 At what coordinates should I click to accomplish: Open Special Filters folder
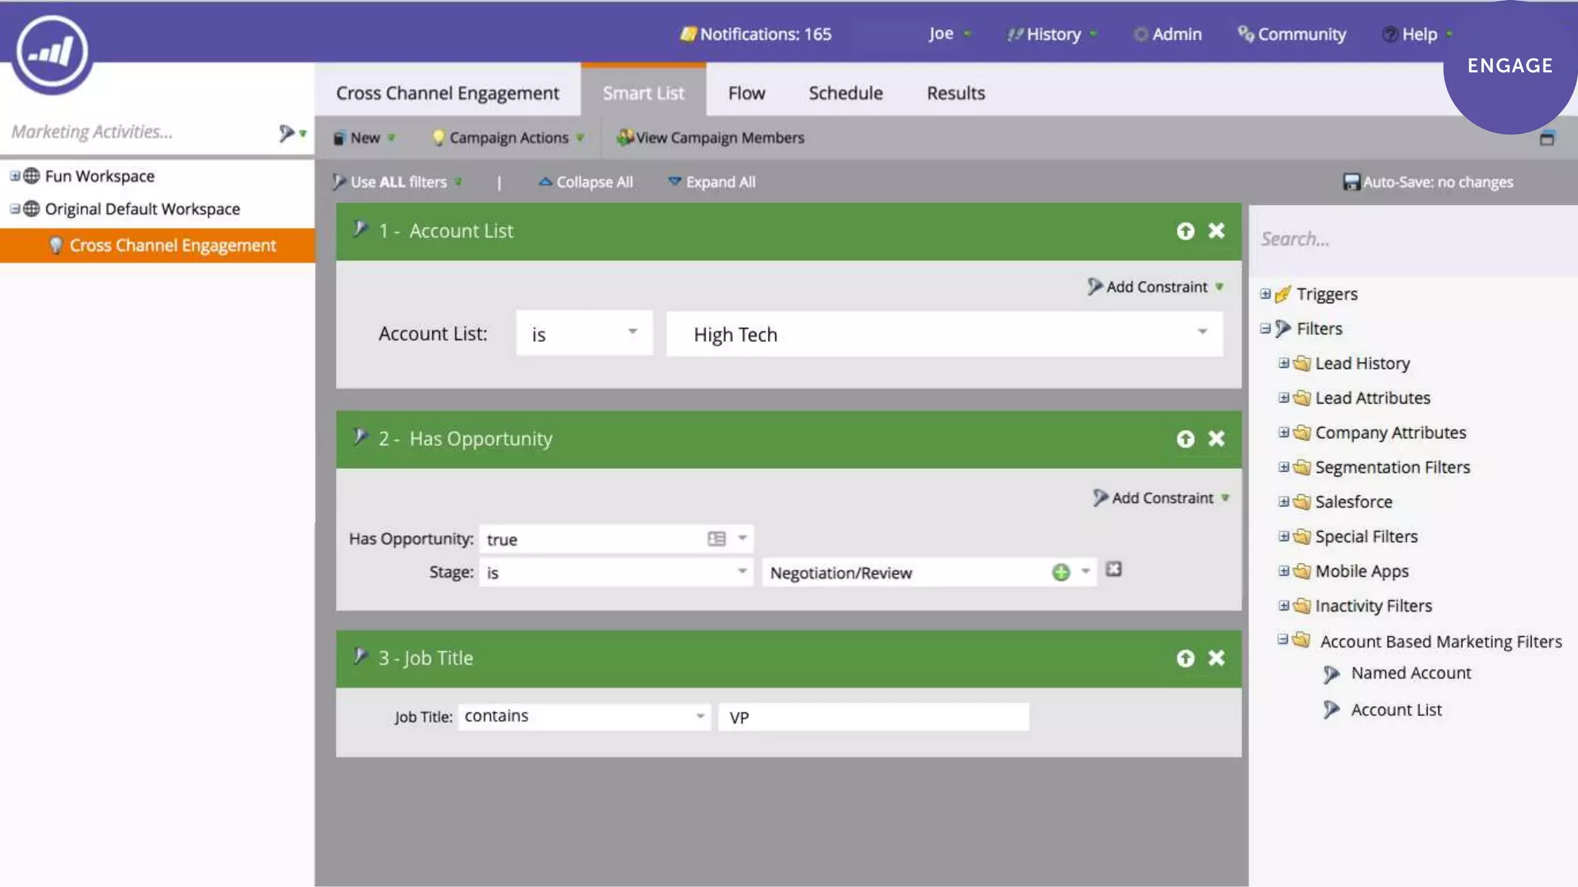[x=1366, y=537]
